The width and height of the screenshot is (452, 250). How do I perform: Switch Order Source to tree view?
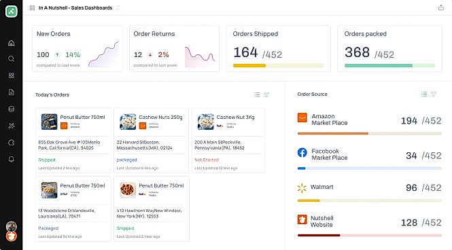pyautogui.click(x=434, y=94)
